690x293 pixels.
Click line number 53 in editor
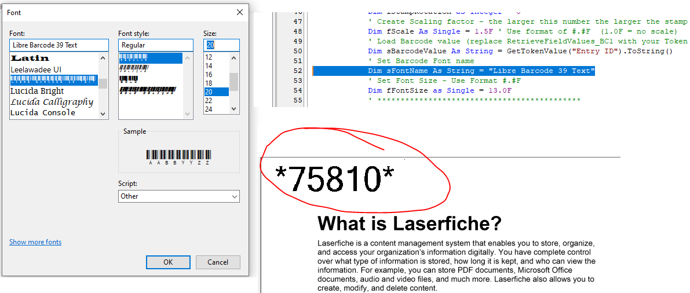click(297, 80)
